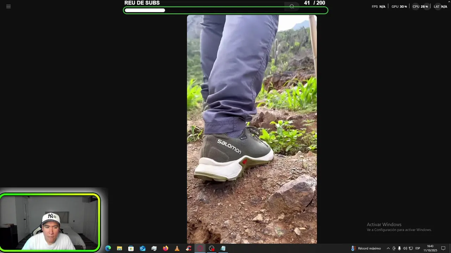
Task: Click the 41 / 200 counter
Action: (314, 3)
